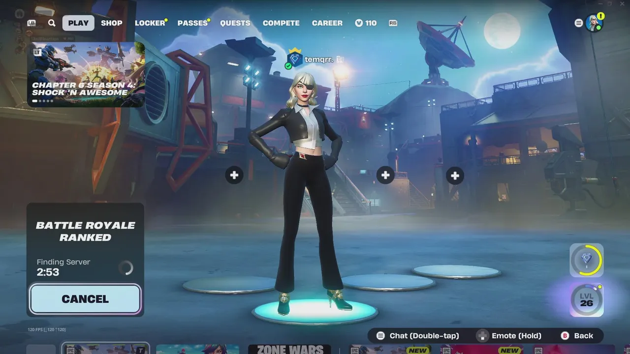This screenshot has height=354, width=630.
Task: Click the matchmaking loading spinner
Action: tap(126, 267)
